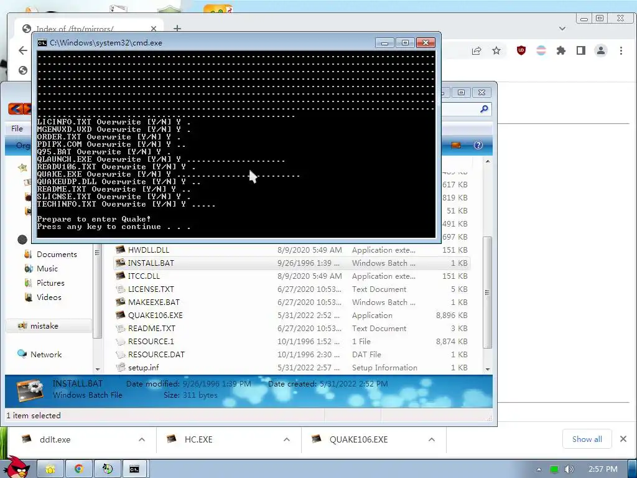The height and width of the screenshot is (478, 637).
Task: Select the INSTALL.BAT file row
Action: pos(291,263)
